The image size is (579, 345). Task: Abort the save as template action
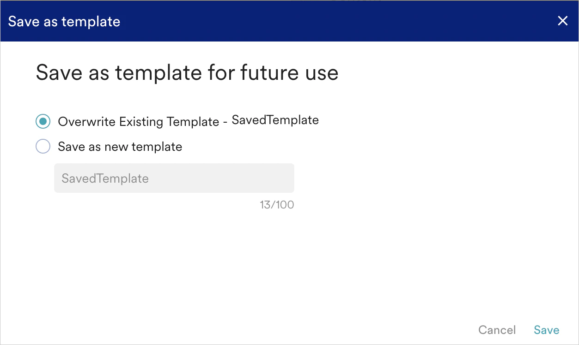pyautogui.click(x=497, y=330)
